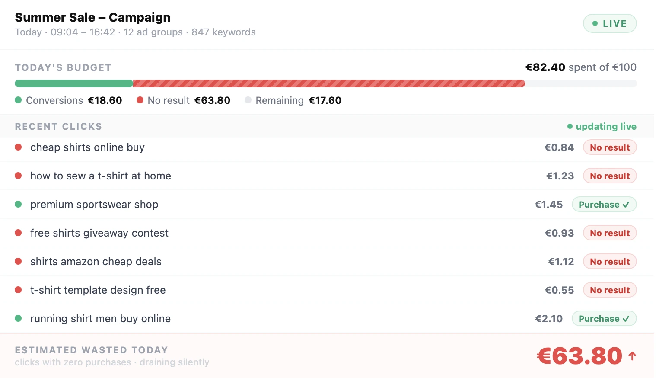
Task: Click the Purchase badge for premium sportswear shop
Action: [x=604, y=204]
